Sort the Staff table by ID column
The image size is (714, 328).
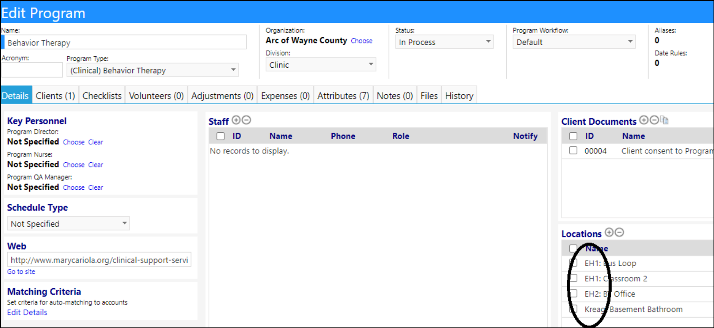pos(237,136)
